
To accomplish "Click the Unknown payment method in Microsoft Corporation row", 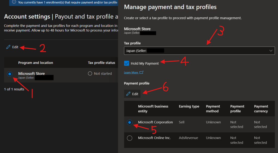I will tap(213, 122).
